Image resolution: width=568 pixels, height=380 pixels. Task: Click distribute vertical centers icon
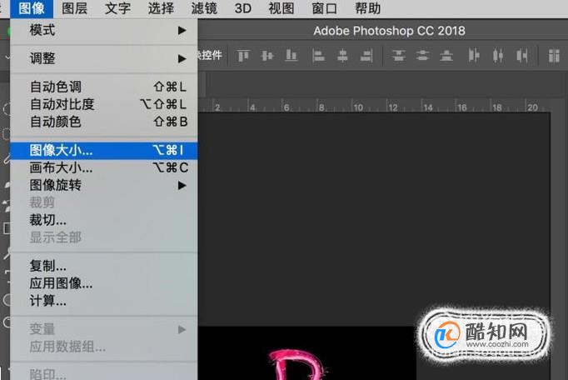pos(422,56)
